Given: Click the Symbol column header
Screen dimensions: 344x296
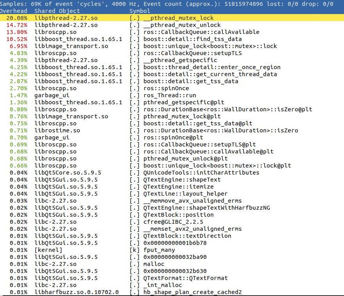Looking at the screenshot, I should tap(140, 11).
